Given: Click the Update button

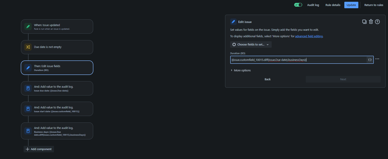Looking at the screenshot, I should click(351, 5).
